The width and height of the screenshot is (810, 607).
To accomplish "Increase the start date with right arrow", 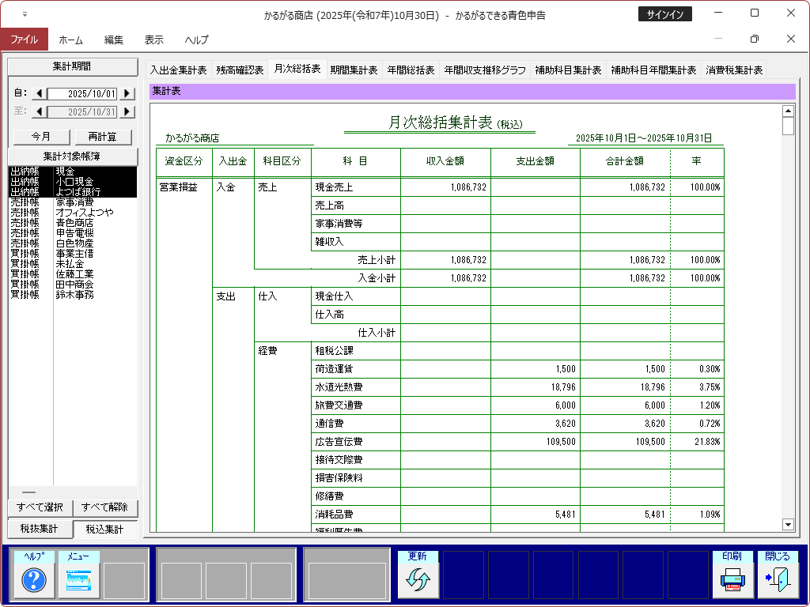I will [x=127, y=94].
